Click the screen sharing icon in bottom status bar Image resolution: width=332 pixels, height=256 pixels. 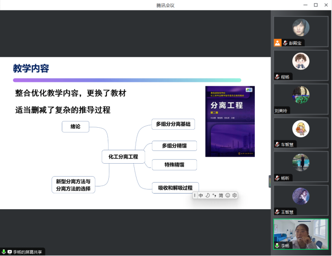pos(10,252)
